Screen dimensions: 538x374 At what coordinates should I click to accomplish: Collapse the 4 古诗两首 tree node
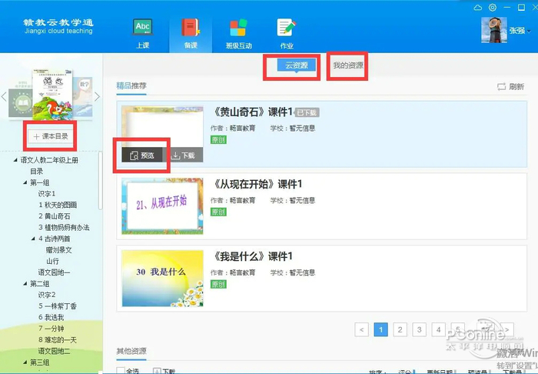(33, 239)
